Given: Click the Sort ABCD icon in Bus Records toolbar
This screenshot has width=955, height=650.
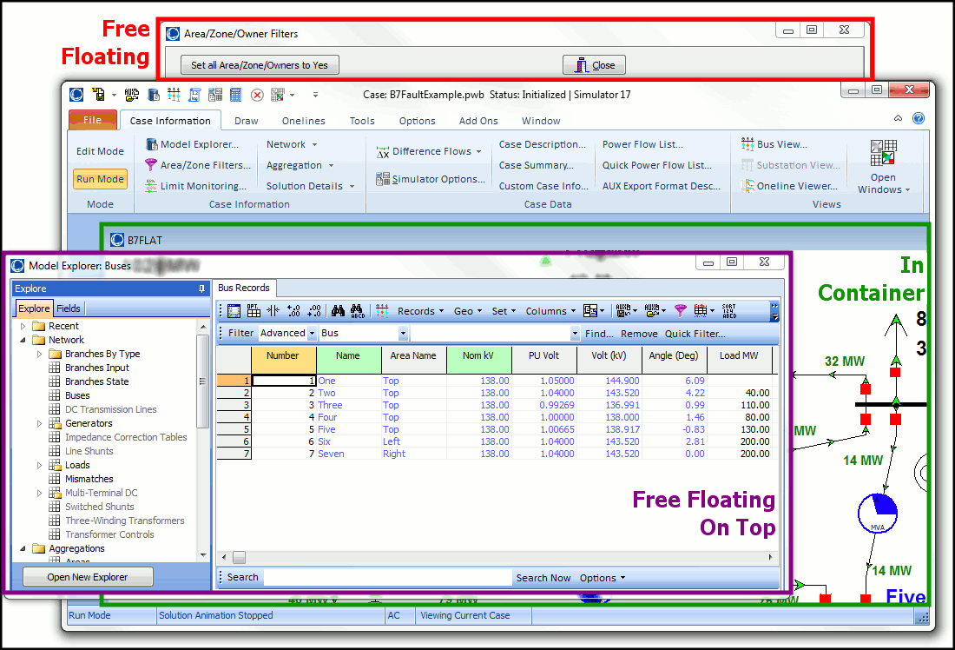Looking at the screenshot, I should (728, 311).
